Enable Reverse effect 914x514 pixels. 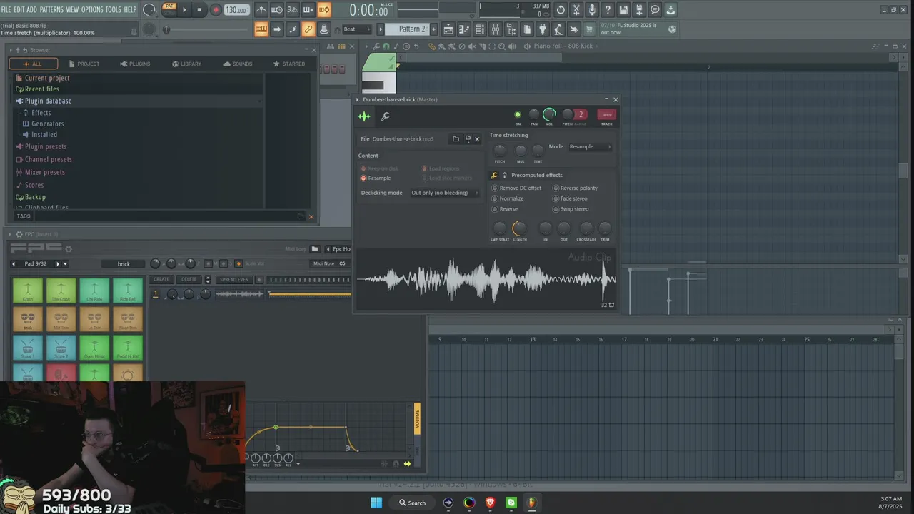tap(505, 209)
